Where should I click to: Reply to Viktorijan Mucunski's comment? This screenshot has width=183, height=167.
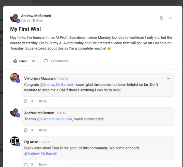pos(43,101)
